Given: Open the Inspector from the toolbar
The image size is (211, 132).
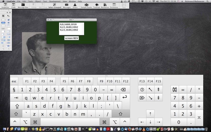Looking at the screenshot, I should (5, 6).
